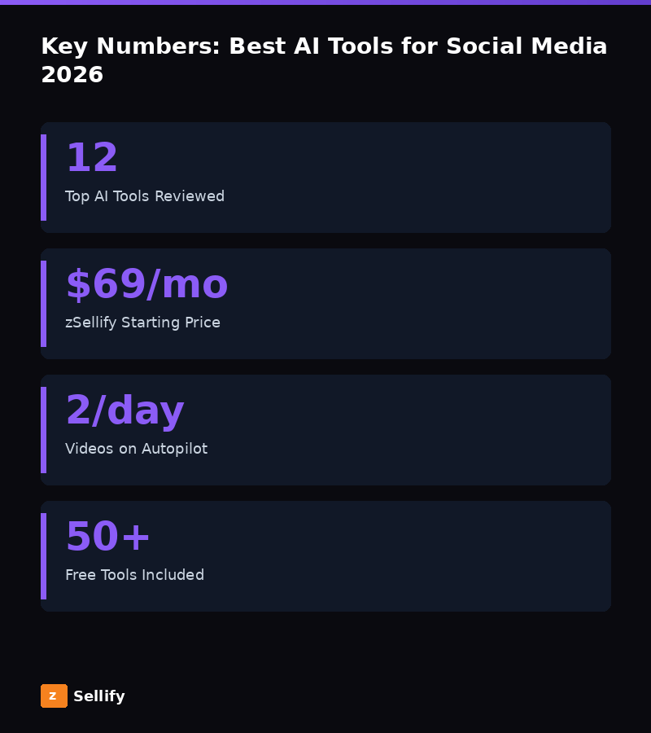This screenshot has height=733, width=651.
Task: Click the large number 12
Action: [x=92, y=159]
